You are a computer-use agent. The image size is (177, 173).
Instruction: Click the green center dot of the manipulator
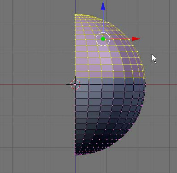click(103, 39)
